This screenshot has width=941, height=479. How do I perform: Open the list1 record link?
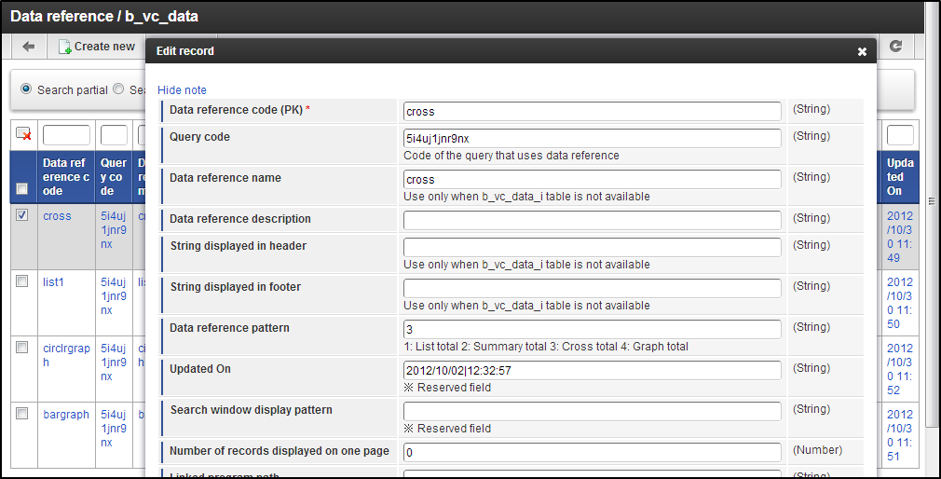(54, 282)
